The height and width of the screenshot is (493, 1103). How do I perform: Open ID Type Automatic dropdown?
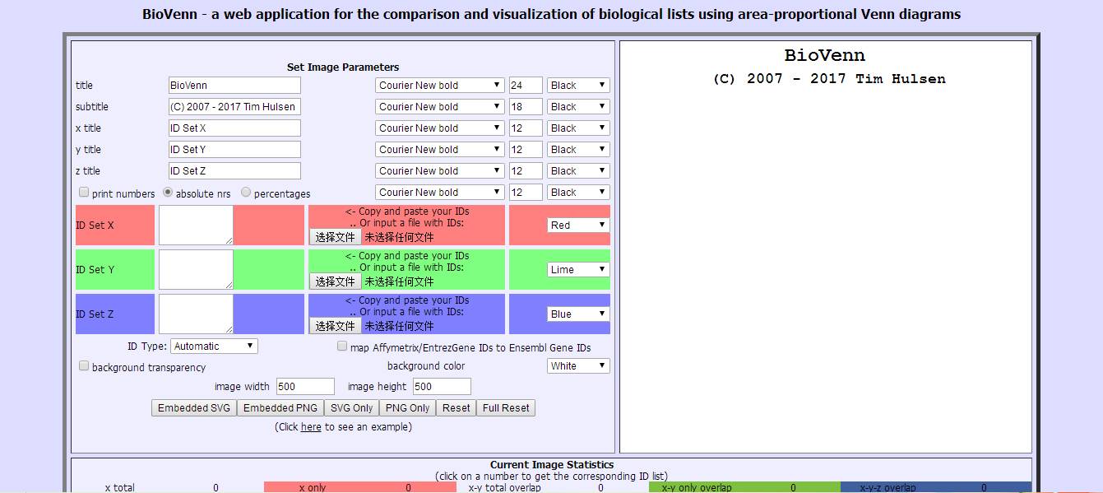(x=214, y=346)
